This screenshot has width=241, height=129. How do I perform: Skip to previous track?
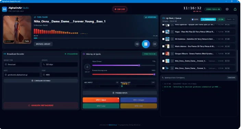coord(137,44)
